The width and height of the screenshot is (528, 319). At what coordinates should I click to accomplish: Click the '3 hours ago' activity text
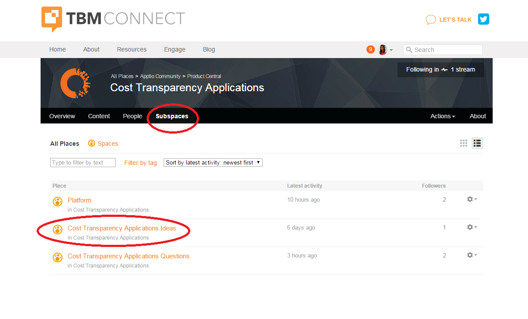[x=302, y=255]
